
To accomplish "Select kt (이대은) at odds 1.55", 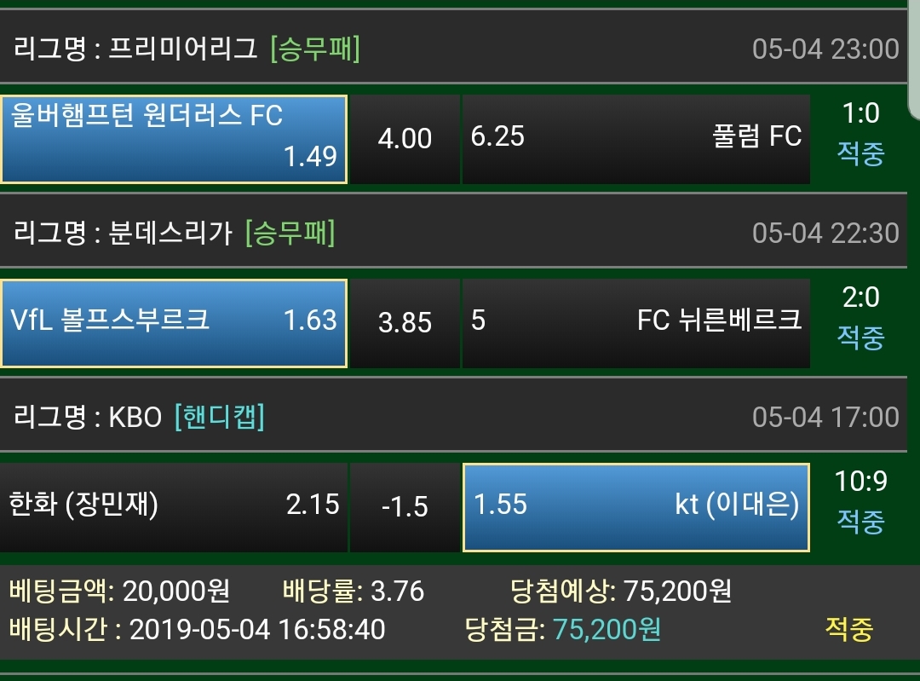I will (635, 506).
